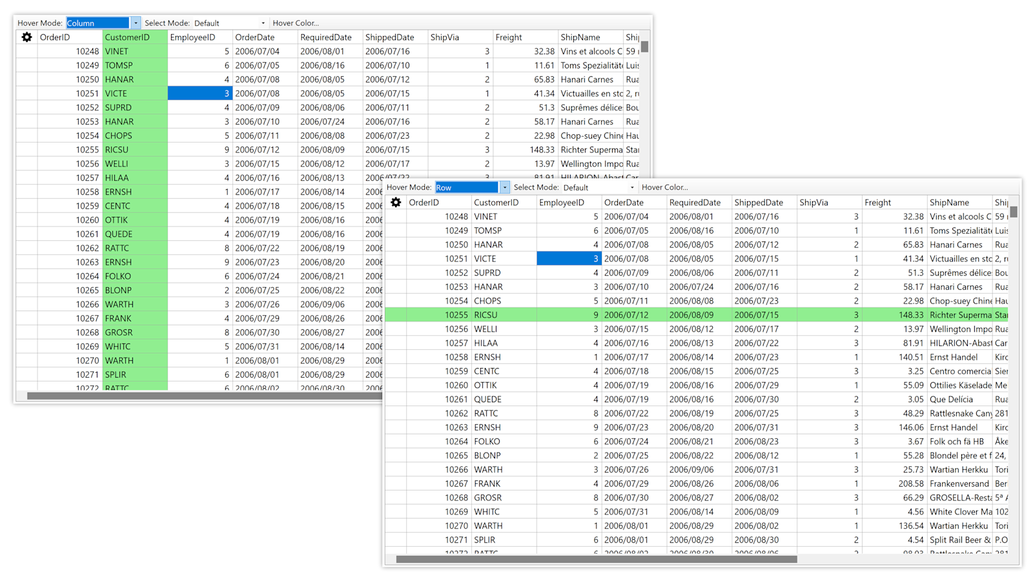
Task: Select freight 208.58 cell in front grid
Action: 895,484
